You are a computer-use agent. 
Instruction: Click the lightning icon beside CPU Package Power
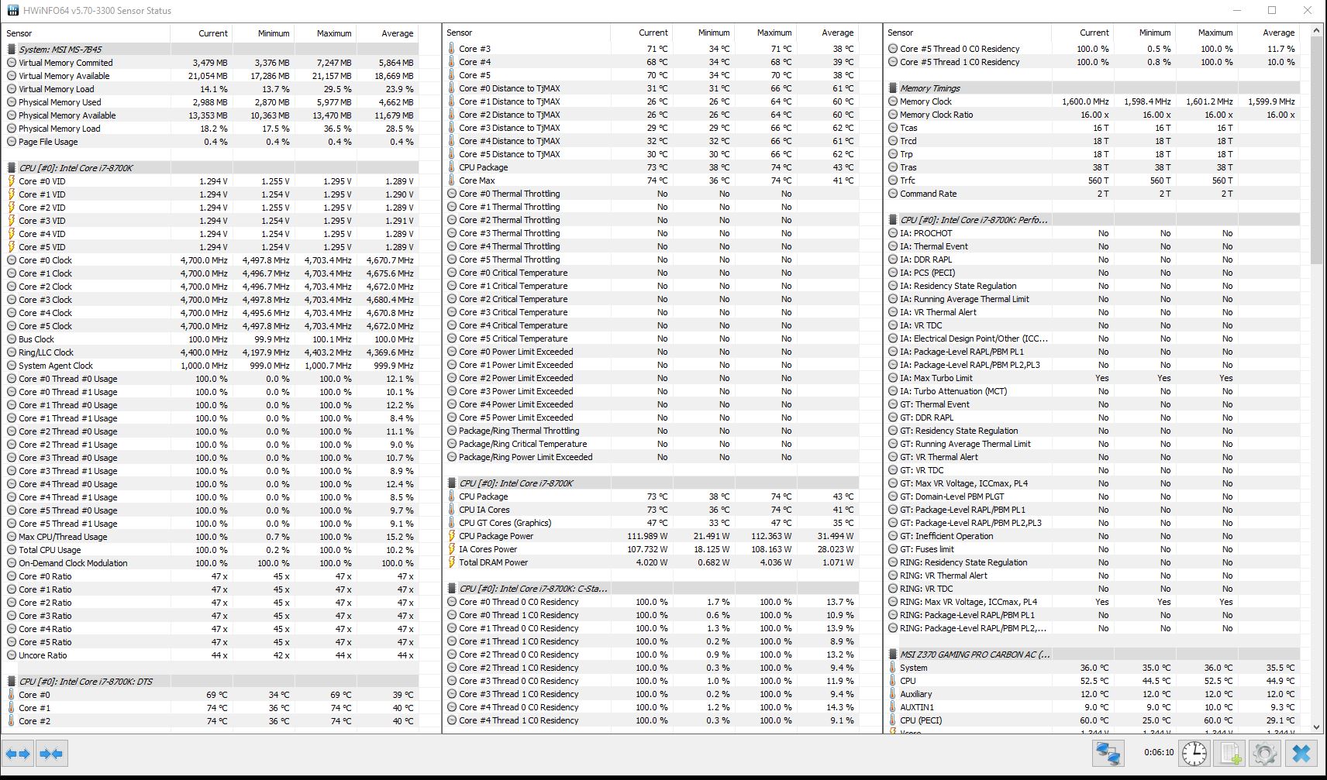pyautogui.click(x=452, y=536)
